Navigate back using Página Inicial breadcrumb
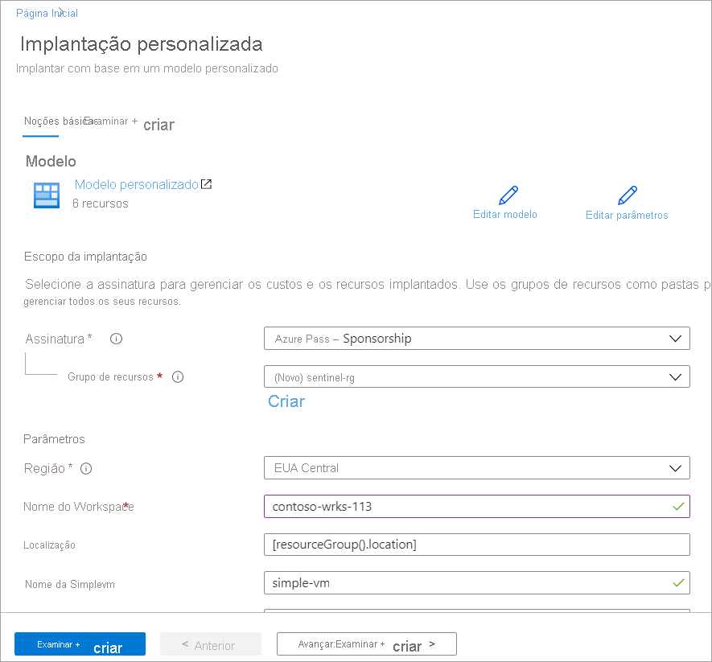The width and height of the screenshot is (712, 662). 46,13
